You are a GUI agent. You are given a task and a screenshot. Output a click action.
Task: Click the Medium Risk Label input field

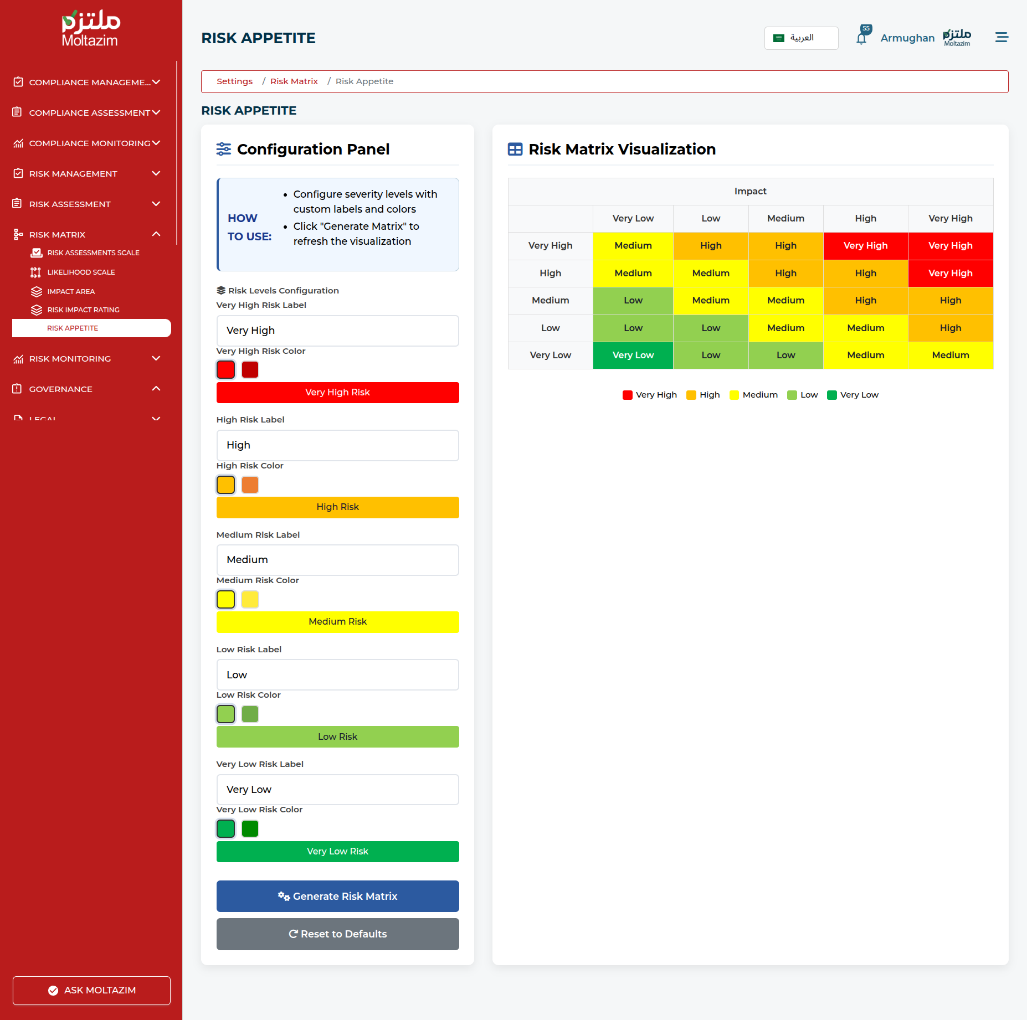pyautogui.click(x=337, y=560)
